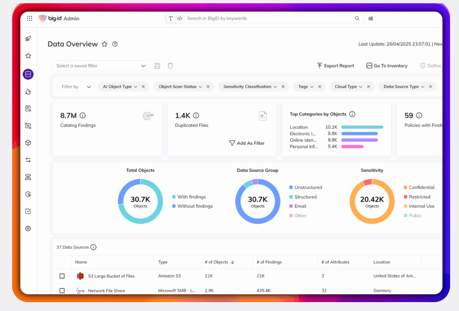
Task: Open the flame icon in the sidebar
Action: click(28, 92)
